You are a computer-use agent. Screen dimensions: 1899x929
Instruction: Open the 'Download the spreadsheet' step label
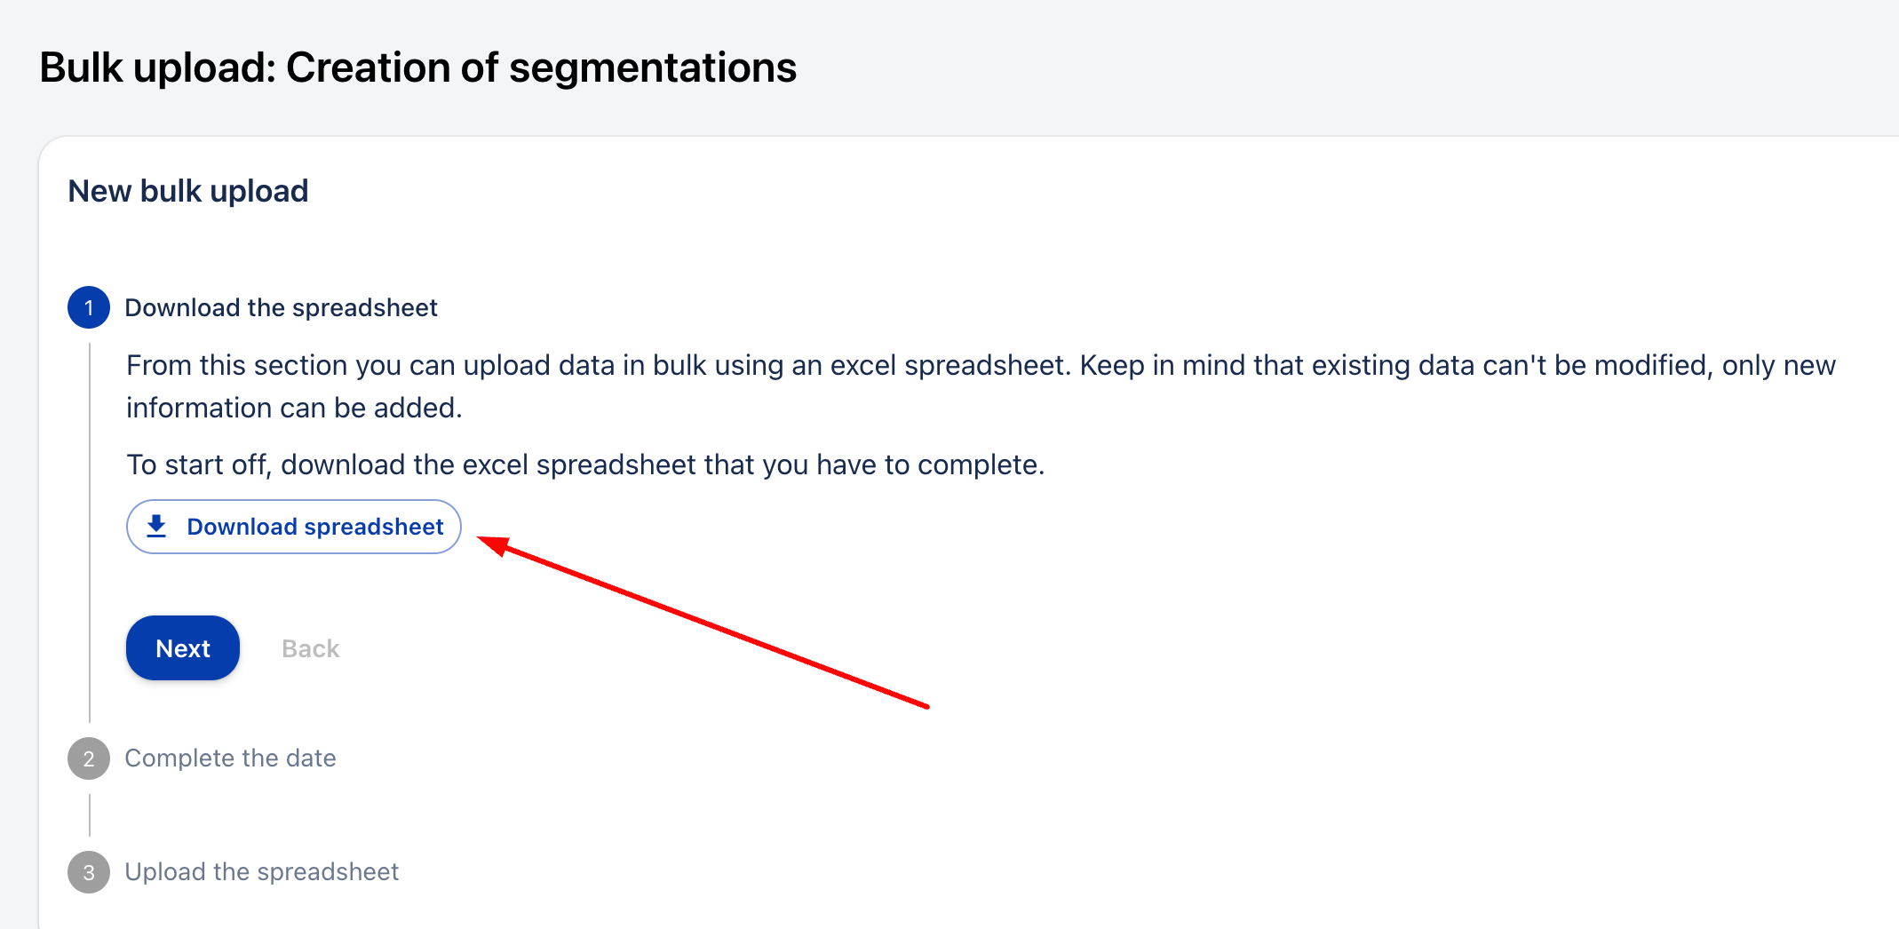point(281,308)
